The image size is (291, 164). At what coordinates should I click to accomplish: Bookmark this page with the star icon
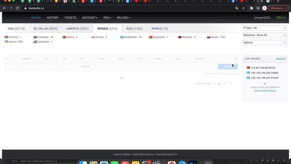(x=244, y=8)
